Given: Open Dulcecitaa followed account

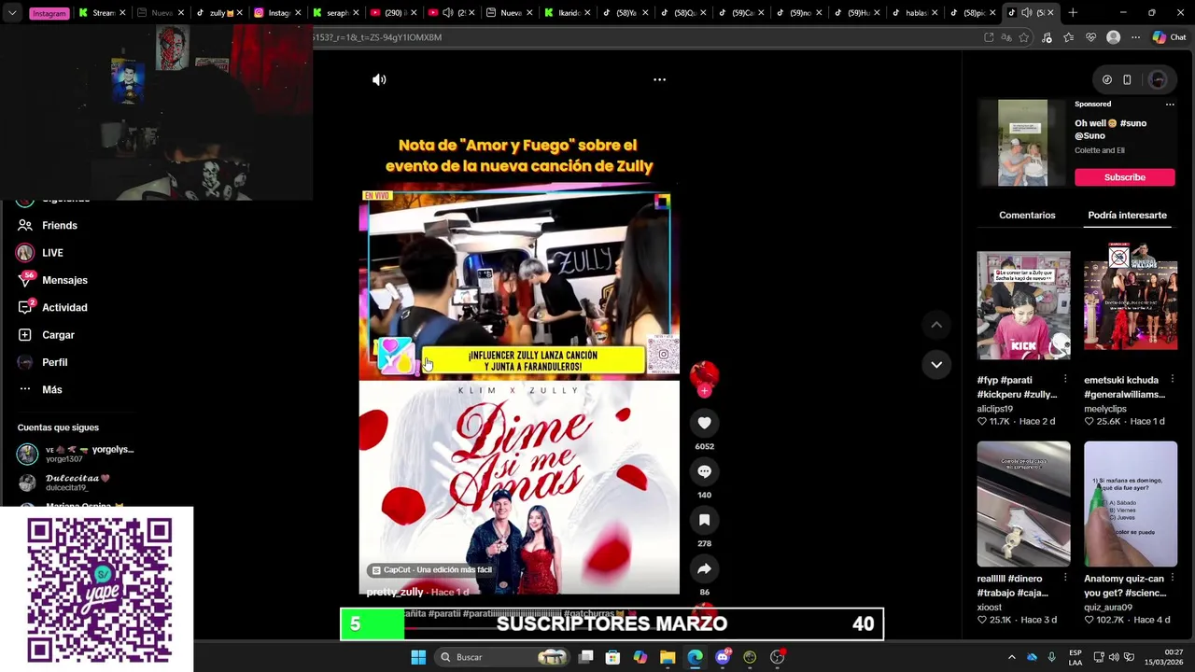Looking at the screenshot, I should point(65,482).
